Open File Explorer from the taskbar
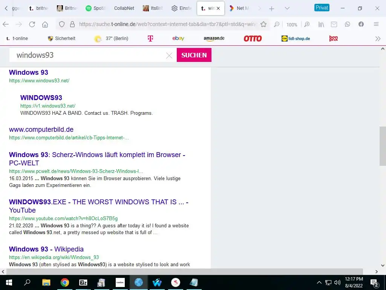Viewport: 386px width, 290px height. (x=46, y=282)
